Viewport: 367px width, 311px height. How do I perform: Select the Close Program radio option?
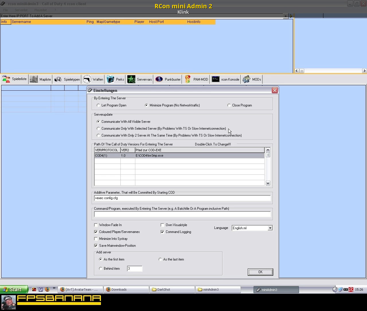[229, 105]
